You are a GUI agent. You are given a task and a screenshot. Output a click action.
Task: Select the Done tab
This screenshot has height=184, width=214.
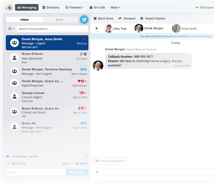click(x=60, y=19)
